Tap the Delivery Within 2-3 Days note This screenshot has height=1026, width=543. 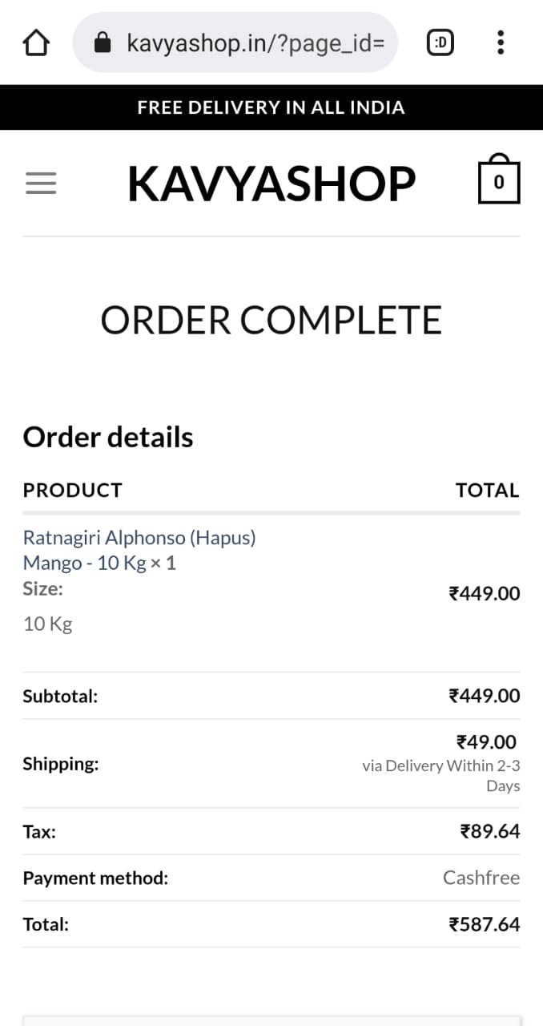coord(441,775)
